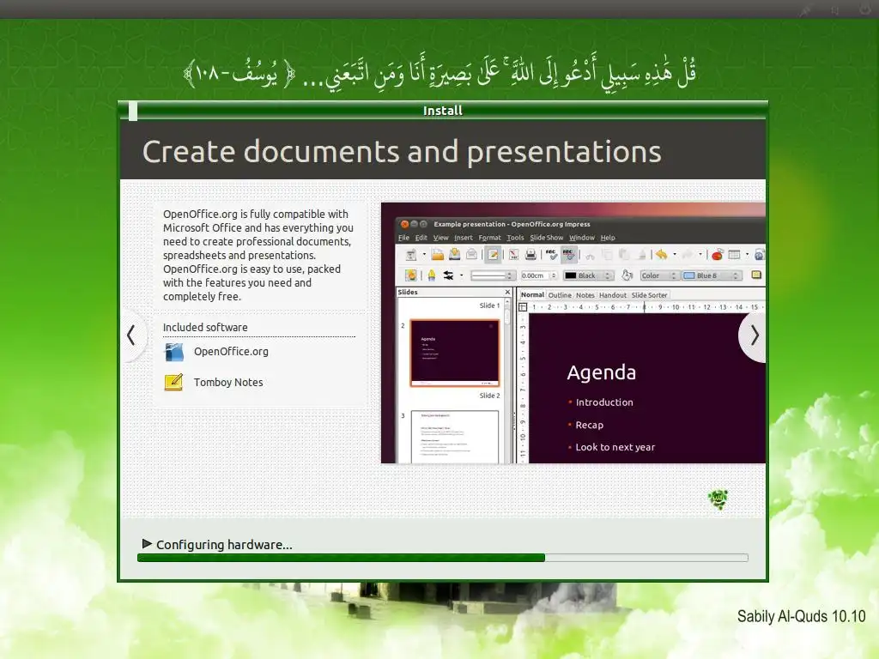Close the Slides panel with X
This screenshot has height=659, width=879.
(507, 292)
